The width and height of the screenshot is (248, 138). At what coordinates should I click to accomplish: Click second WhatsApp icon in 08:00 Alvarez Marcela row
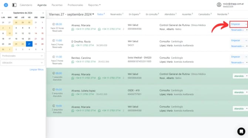click(x=99, y=78)
